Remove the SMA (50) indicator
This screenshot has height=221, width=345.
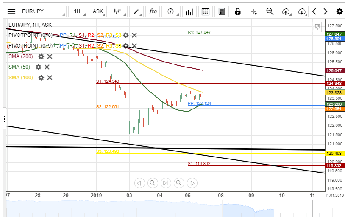click(x=47, y=67)
